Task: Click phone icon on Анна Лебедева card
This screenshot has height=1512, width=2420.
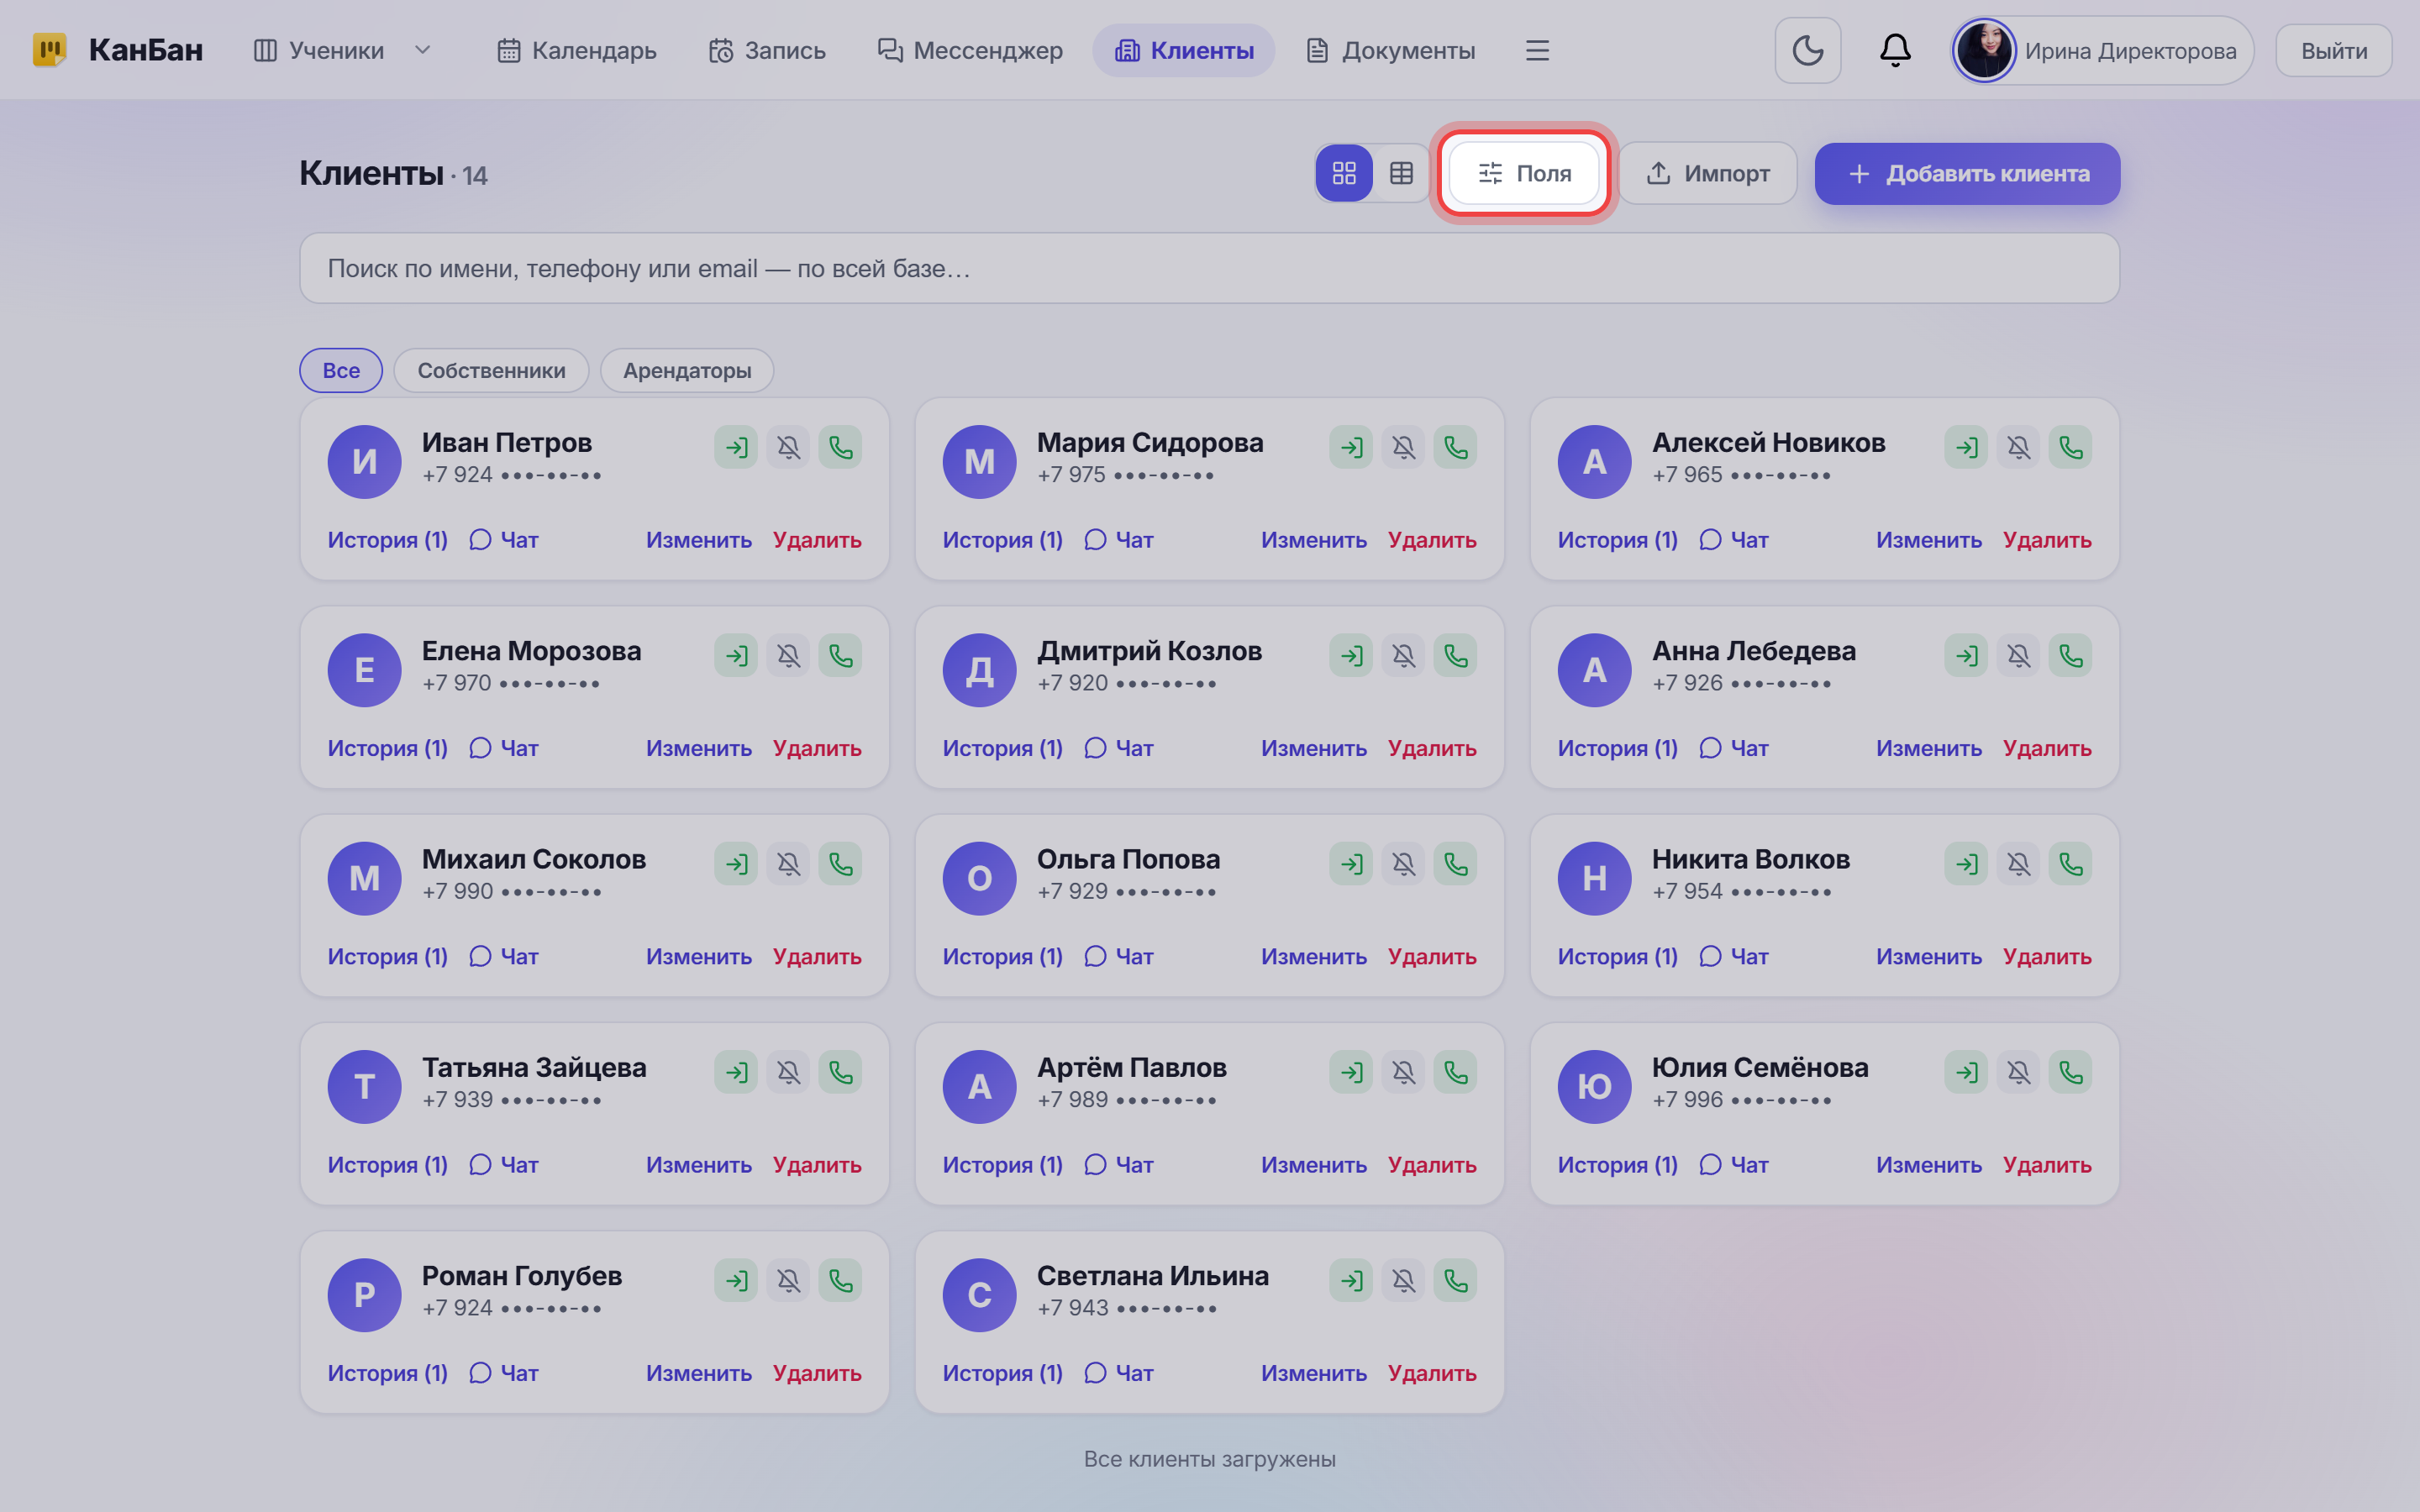Action: (2070, 655)
